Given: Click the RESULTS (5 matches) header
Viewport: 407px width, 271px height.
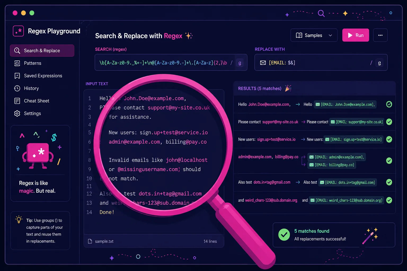Looking at the screenshot, I should tap(260, 88).
